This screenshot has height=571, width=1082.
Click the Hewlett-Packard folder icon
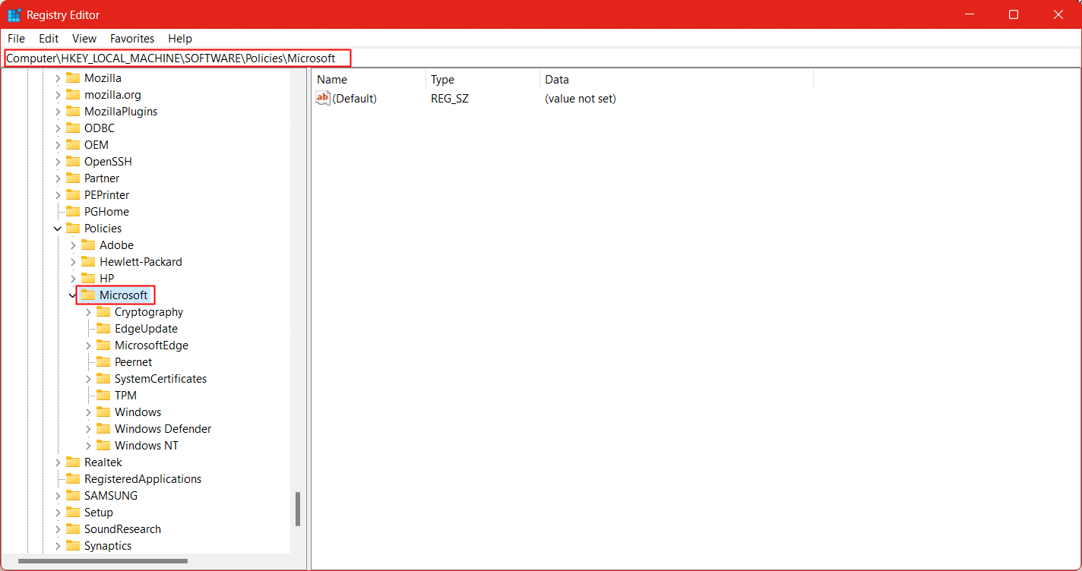(x=88, y=262)
